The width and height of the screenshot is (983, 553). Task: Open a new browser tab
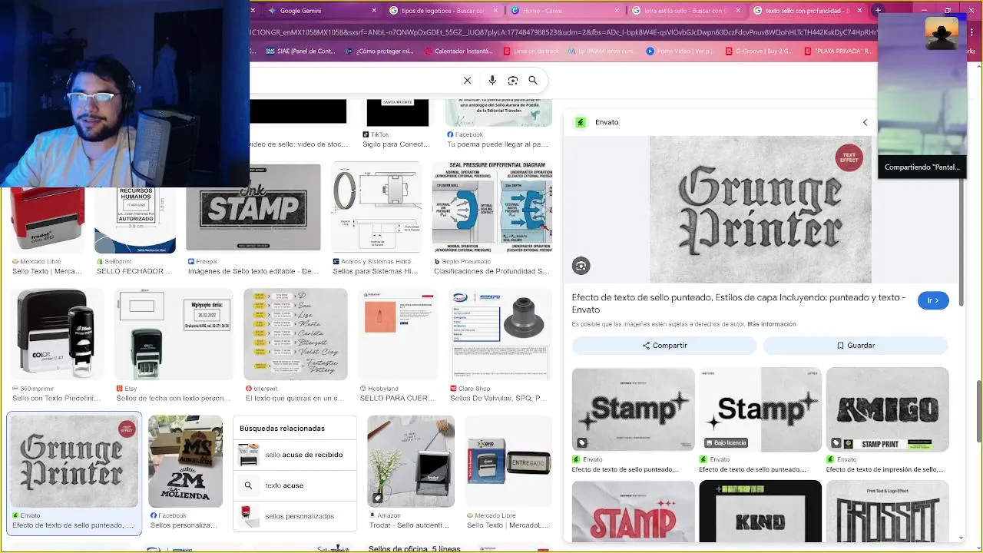[x=877, y=11]
